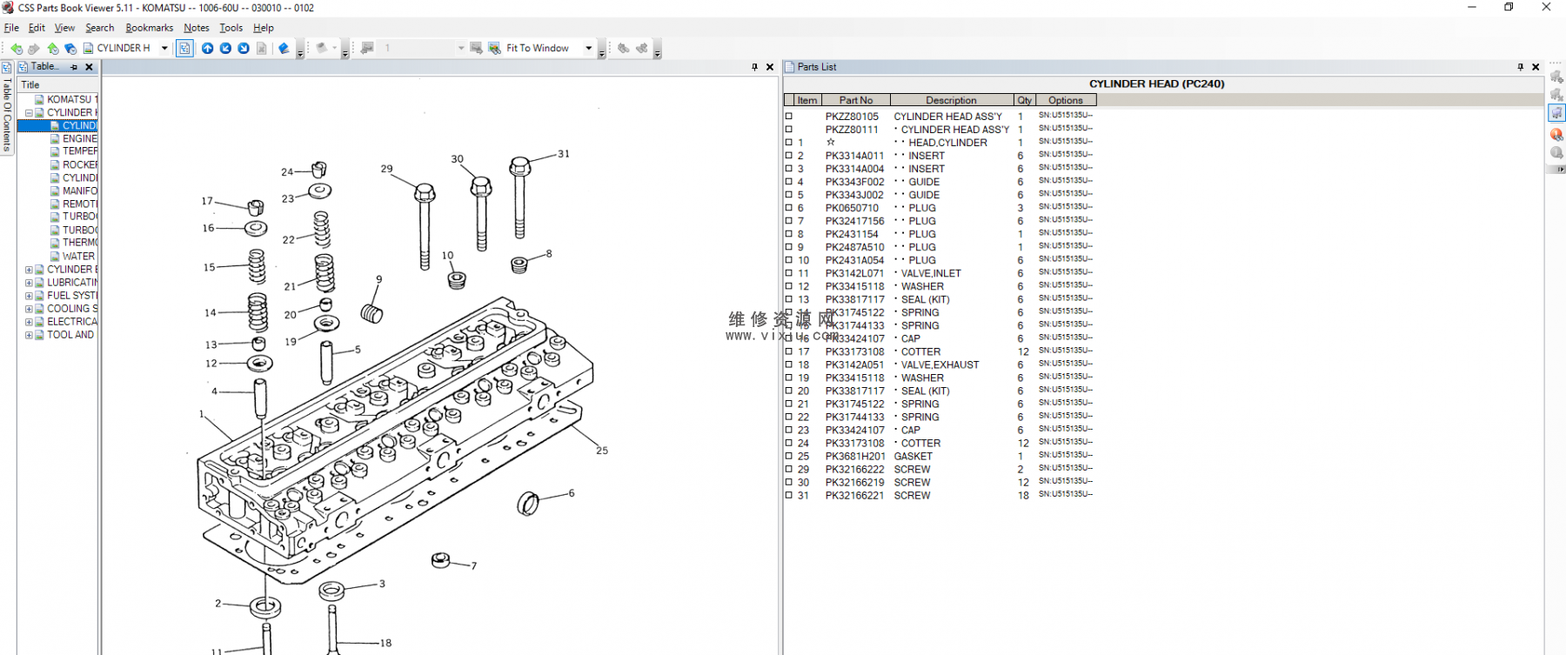Auto-hide pin the Table of Contents panel
The image size is (1566, 655).
coord(74,67)
